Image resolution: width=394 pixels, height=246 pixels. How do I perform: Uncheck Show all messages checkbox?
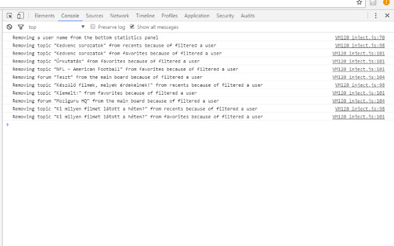[x=132, y=26]
